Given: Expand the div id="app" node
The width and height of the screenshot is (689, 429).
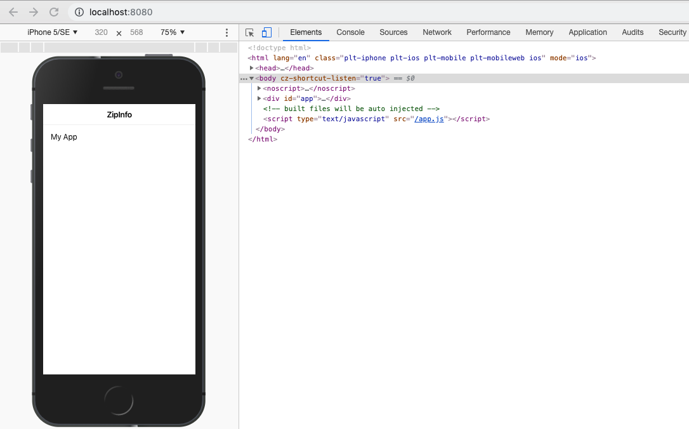Looking at the screenshot, I should (x=259, y=98).
